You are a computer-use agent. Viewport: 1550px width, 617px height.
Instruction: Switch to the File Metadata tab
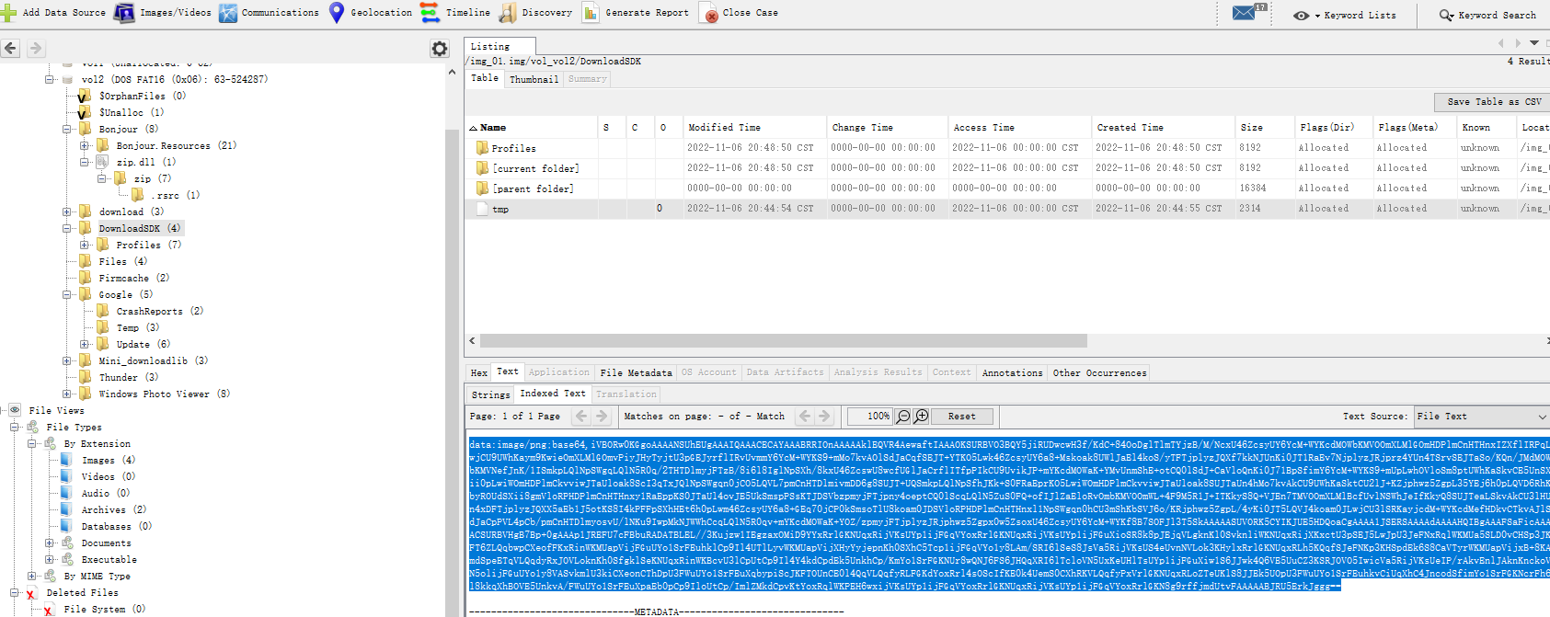click(x=636, y=372)
